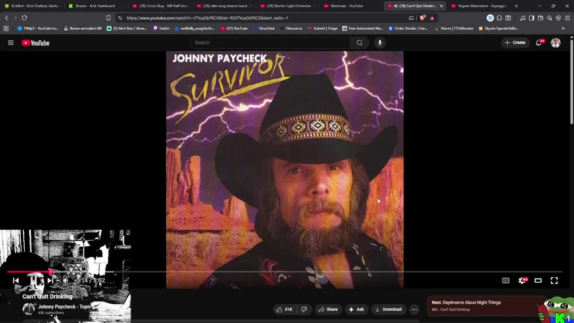This screenshot has height=323, width=574.
Task: Open browser extensions puzzle icon
Action: click(x=499, y=18)
